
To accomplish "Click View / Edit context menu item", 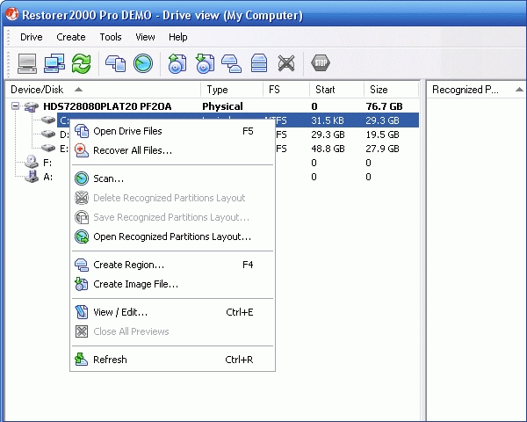I will coord(120,312).
